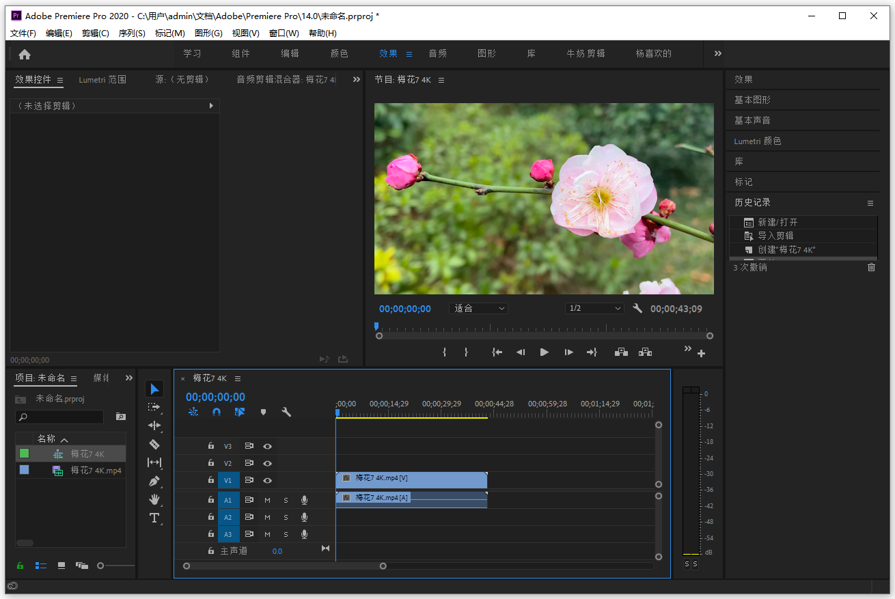The width and height of the screenshot is (895, 599).
Task: Toggle V3 track eye visibility
Action: (x=268, y=446)
